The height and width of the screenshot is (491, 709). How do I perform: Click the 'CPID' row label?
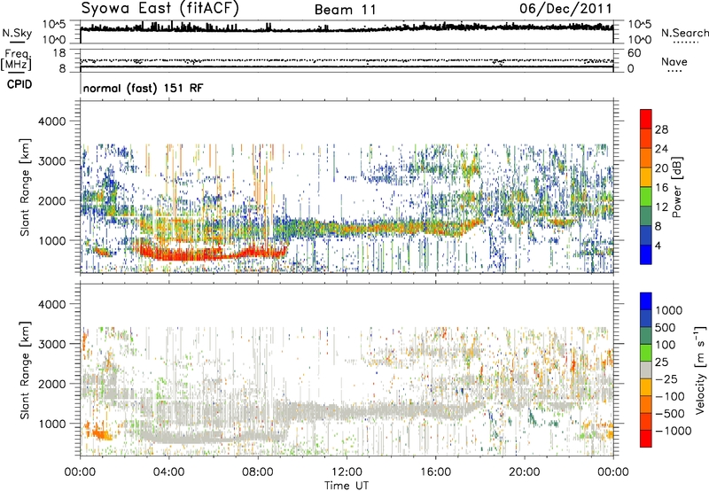click(19, 84)
